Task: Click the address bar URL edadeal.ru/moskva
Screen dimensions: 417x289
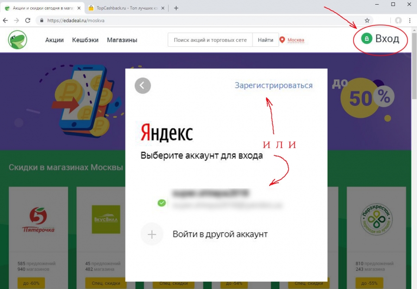Action: point(76,20)
